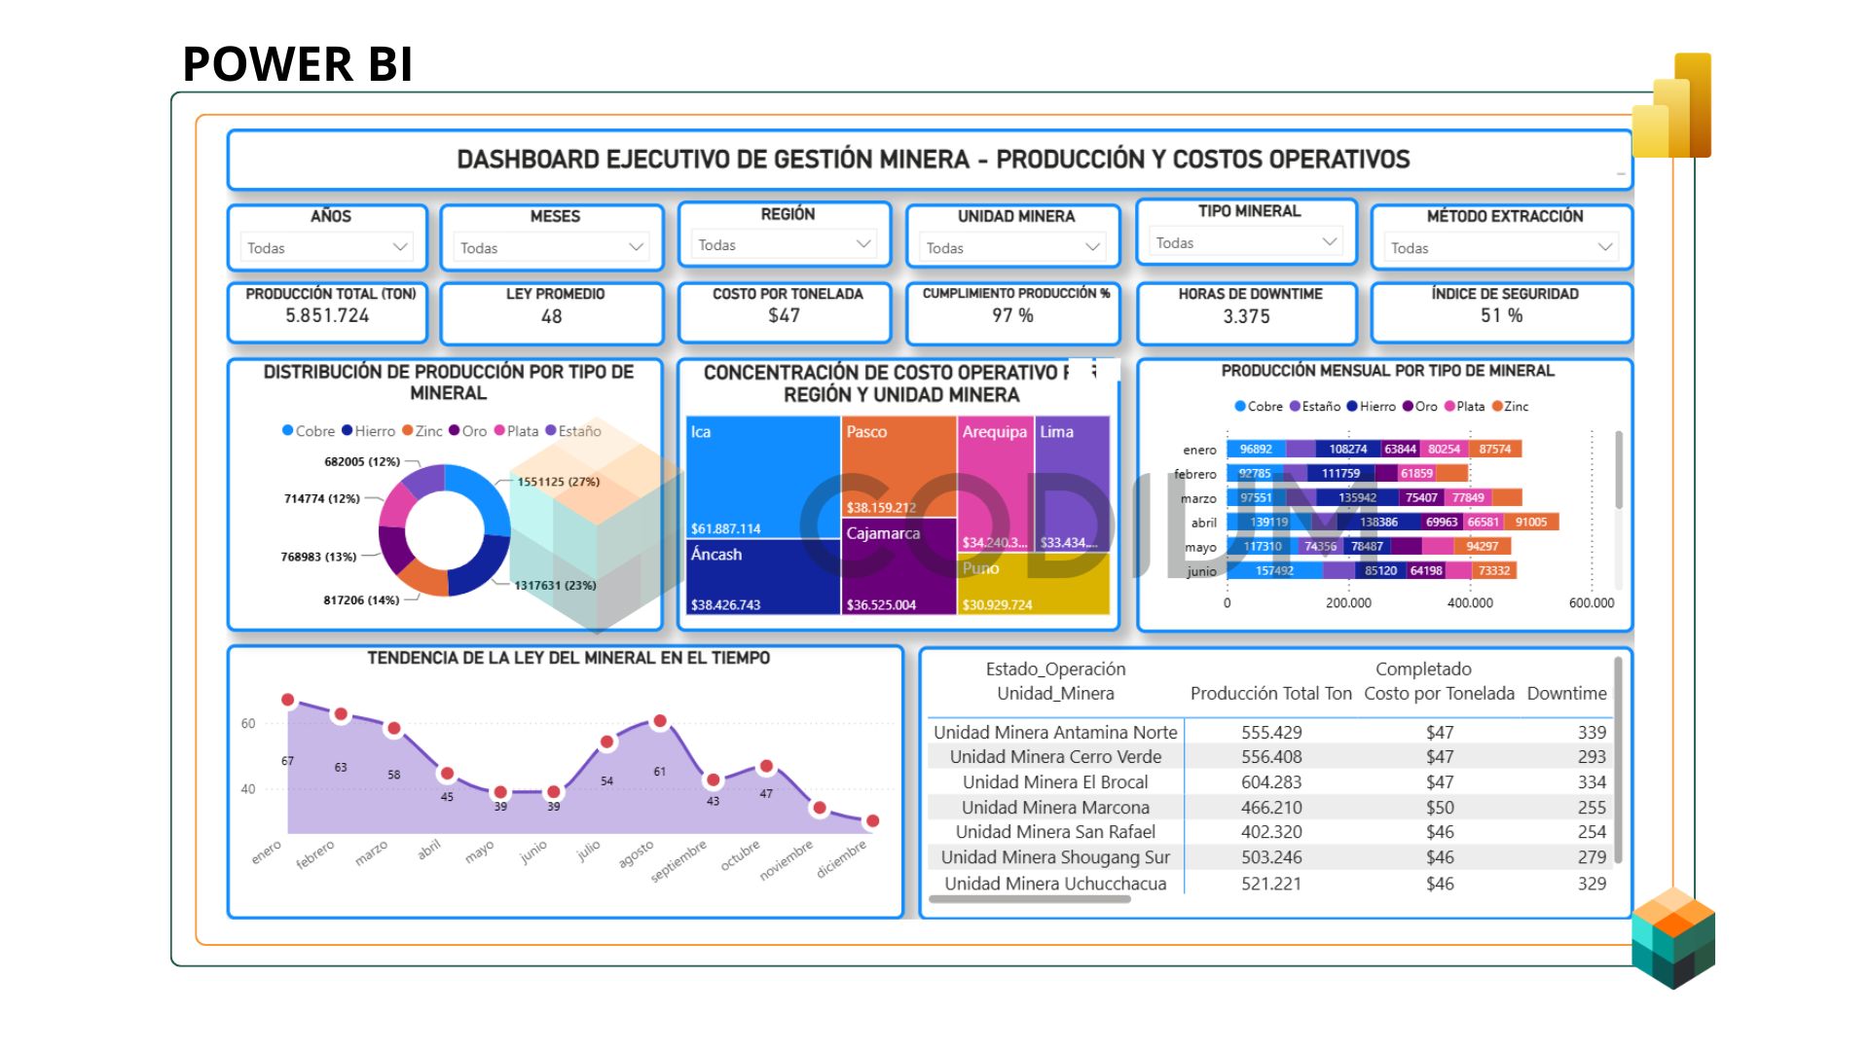The height and width of the screenshot is (1051, 1869).
Task: Click the Cobre legend in monthly bar chart
Action: tap(1259, 406)
